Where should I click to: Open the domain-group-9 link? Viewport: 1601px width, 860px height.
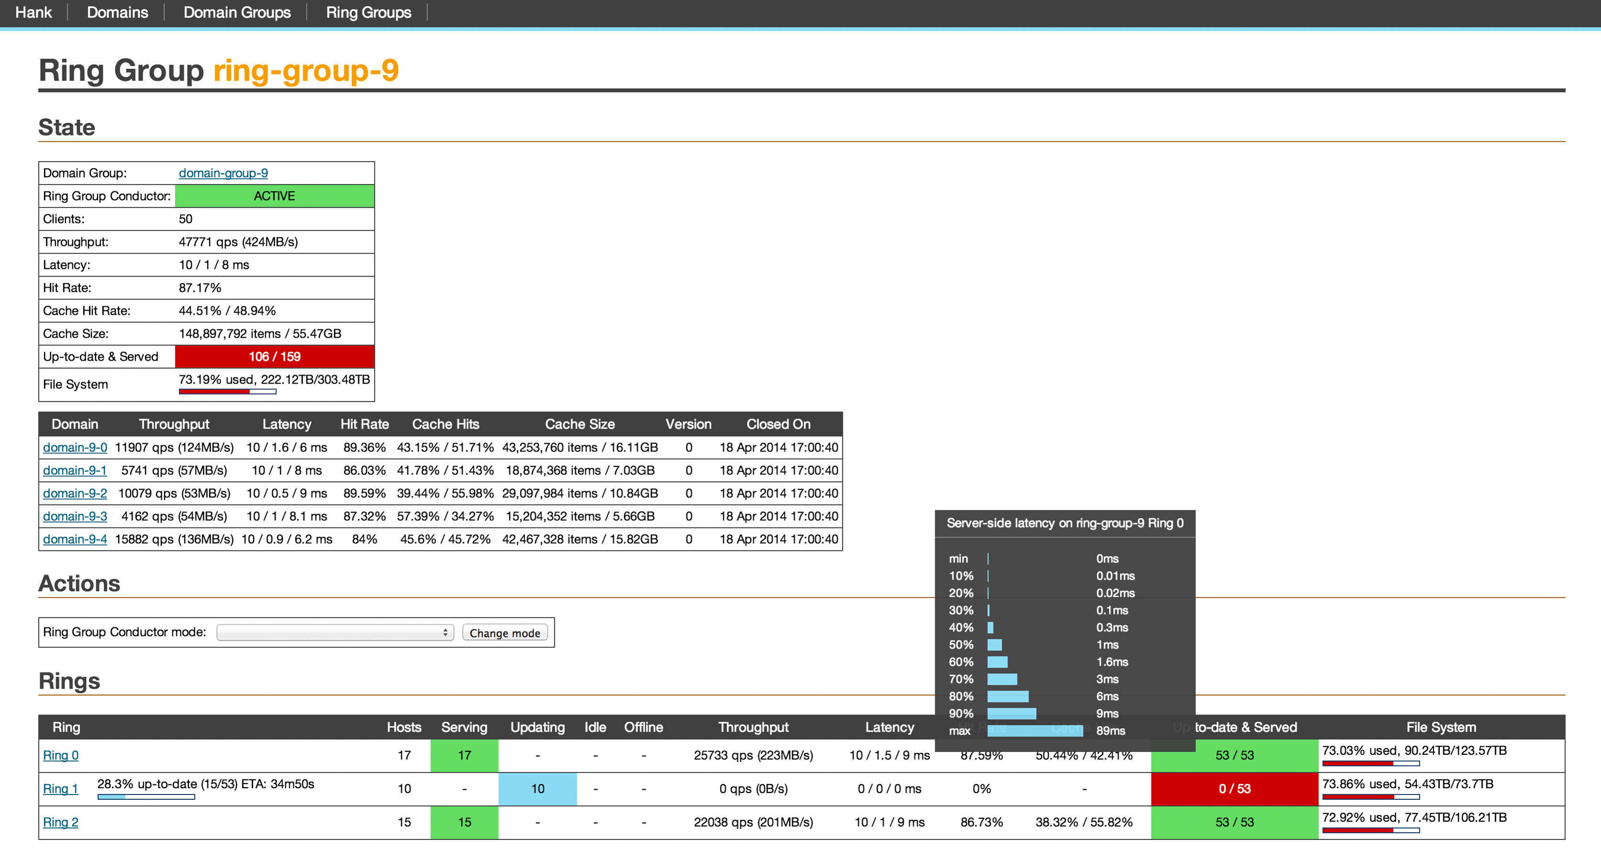tap(223, 173)
